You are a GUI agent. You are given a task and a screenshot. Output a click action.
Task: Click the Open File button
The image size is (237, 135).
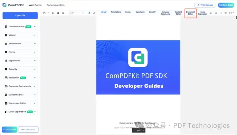click(20, 15)
